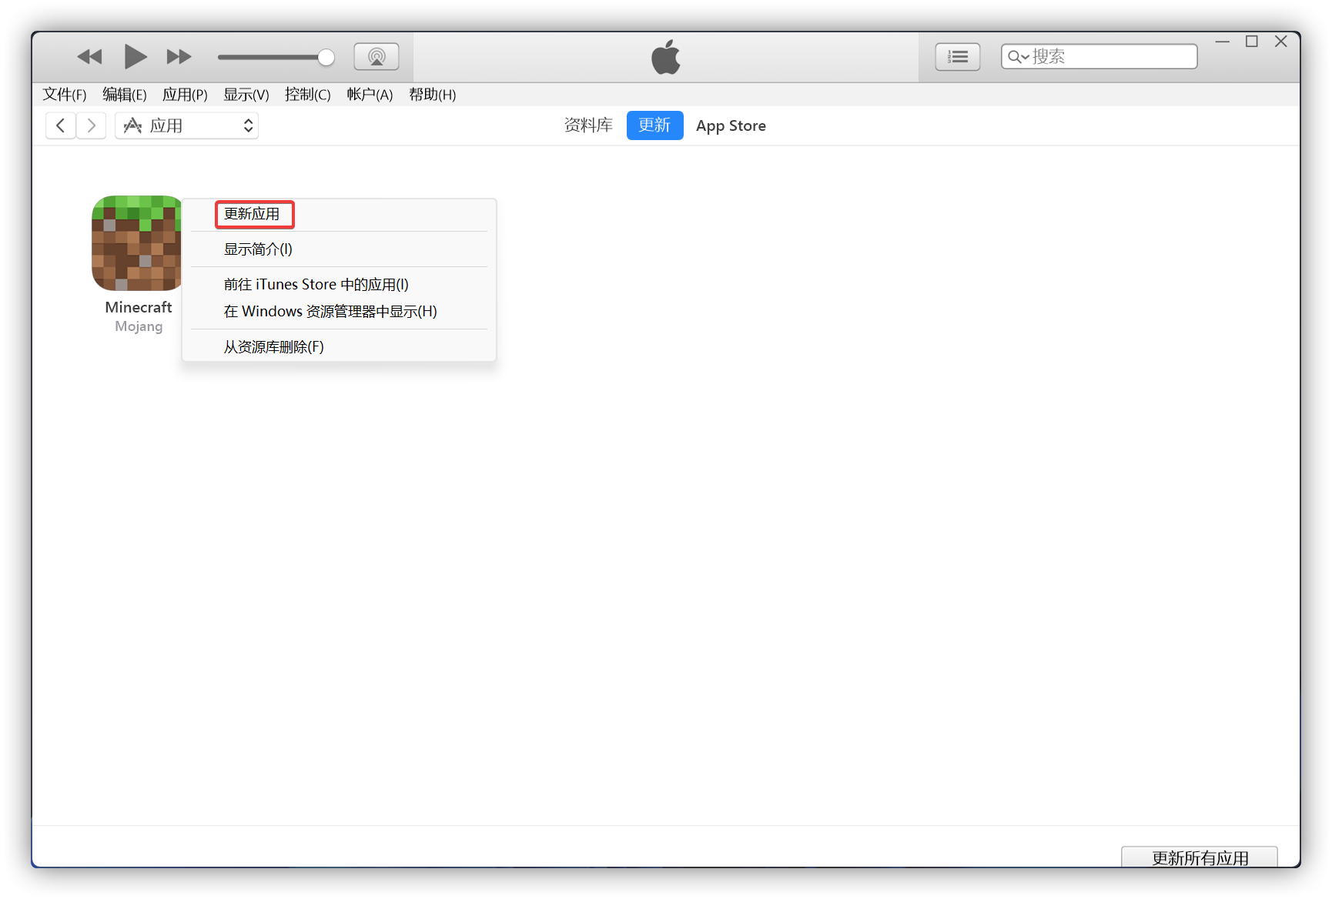Go back with the left chevron
1332x899 pixels.
61,125
